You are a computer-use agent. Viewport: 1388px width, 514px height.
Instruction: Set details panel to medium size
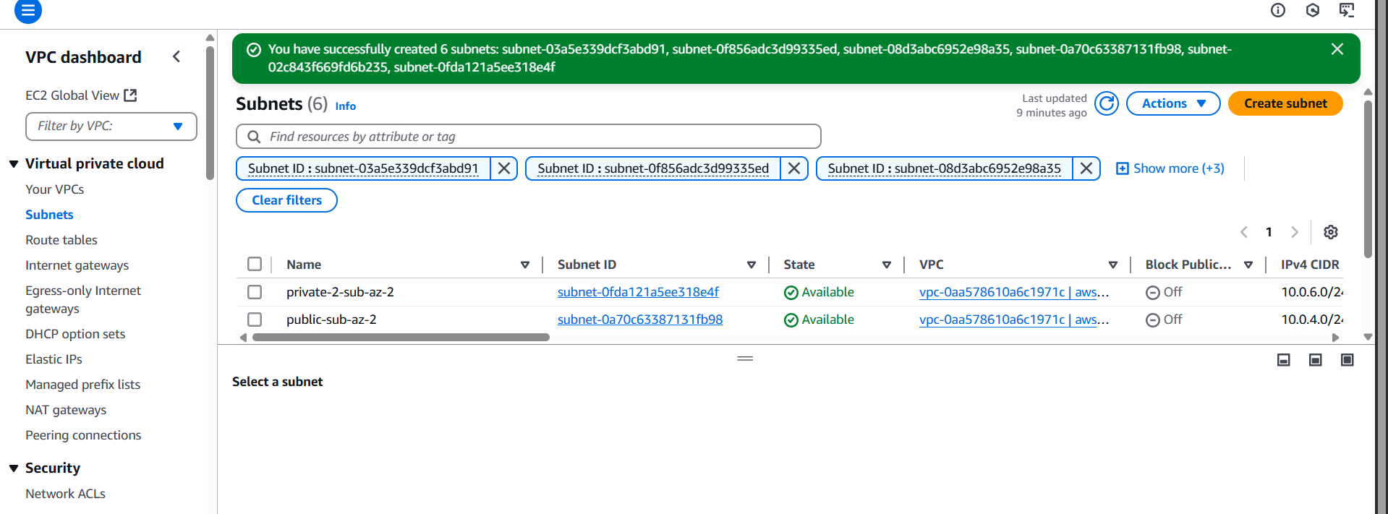pyautogui.click(x=1316, y=360)
